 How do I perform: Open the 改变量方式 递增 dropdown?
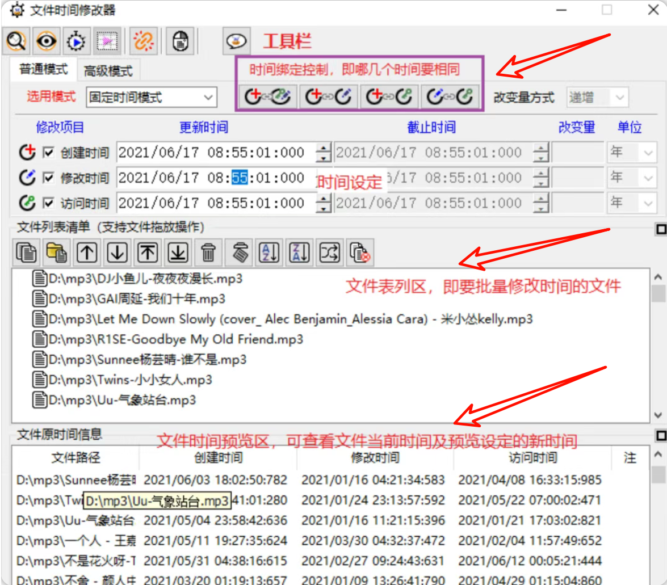[x=597, y=98]
